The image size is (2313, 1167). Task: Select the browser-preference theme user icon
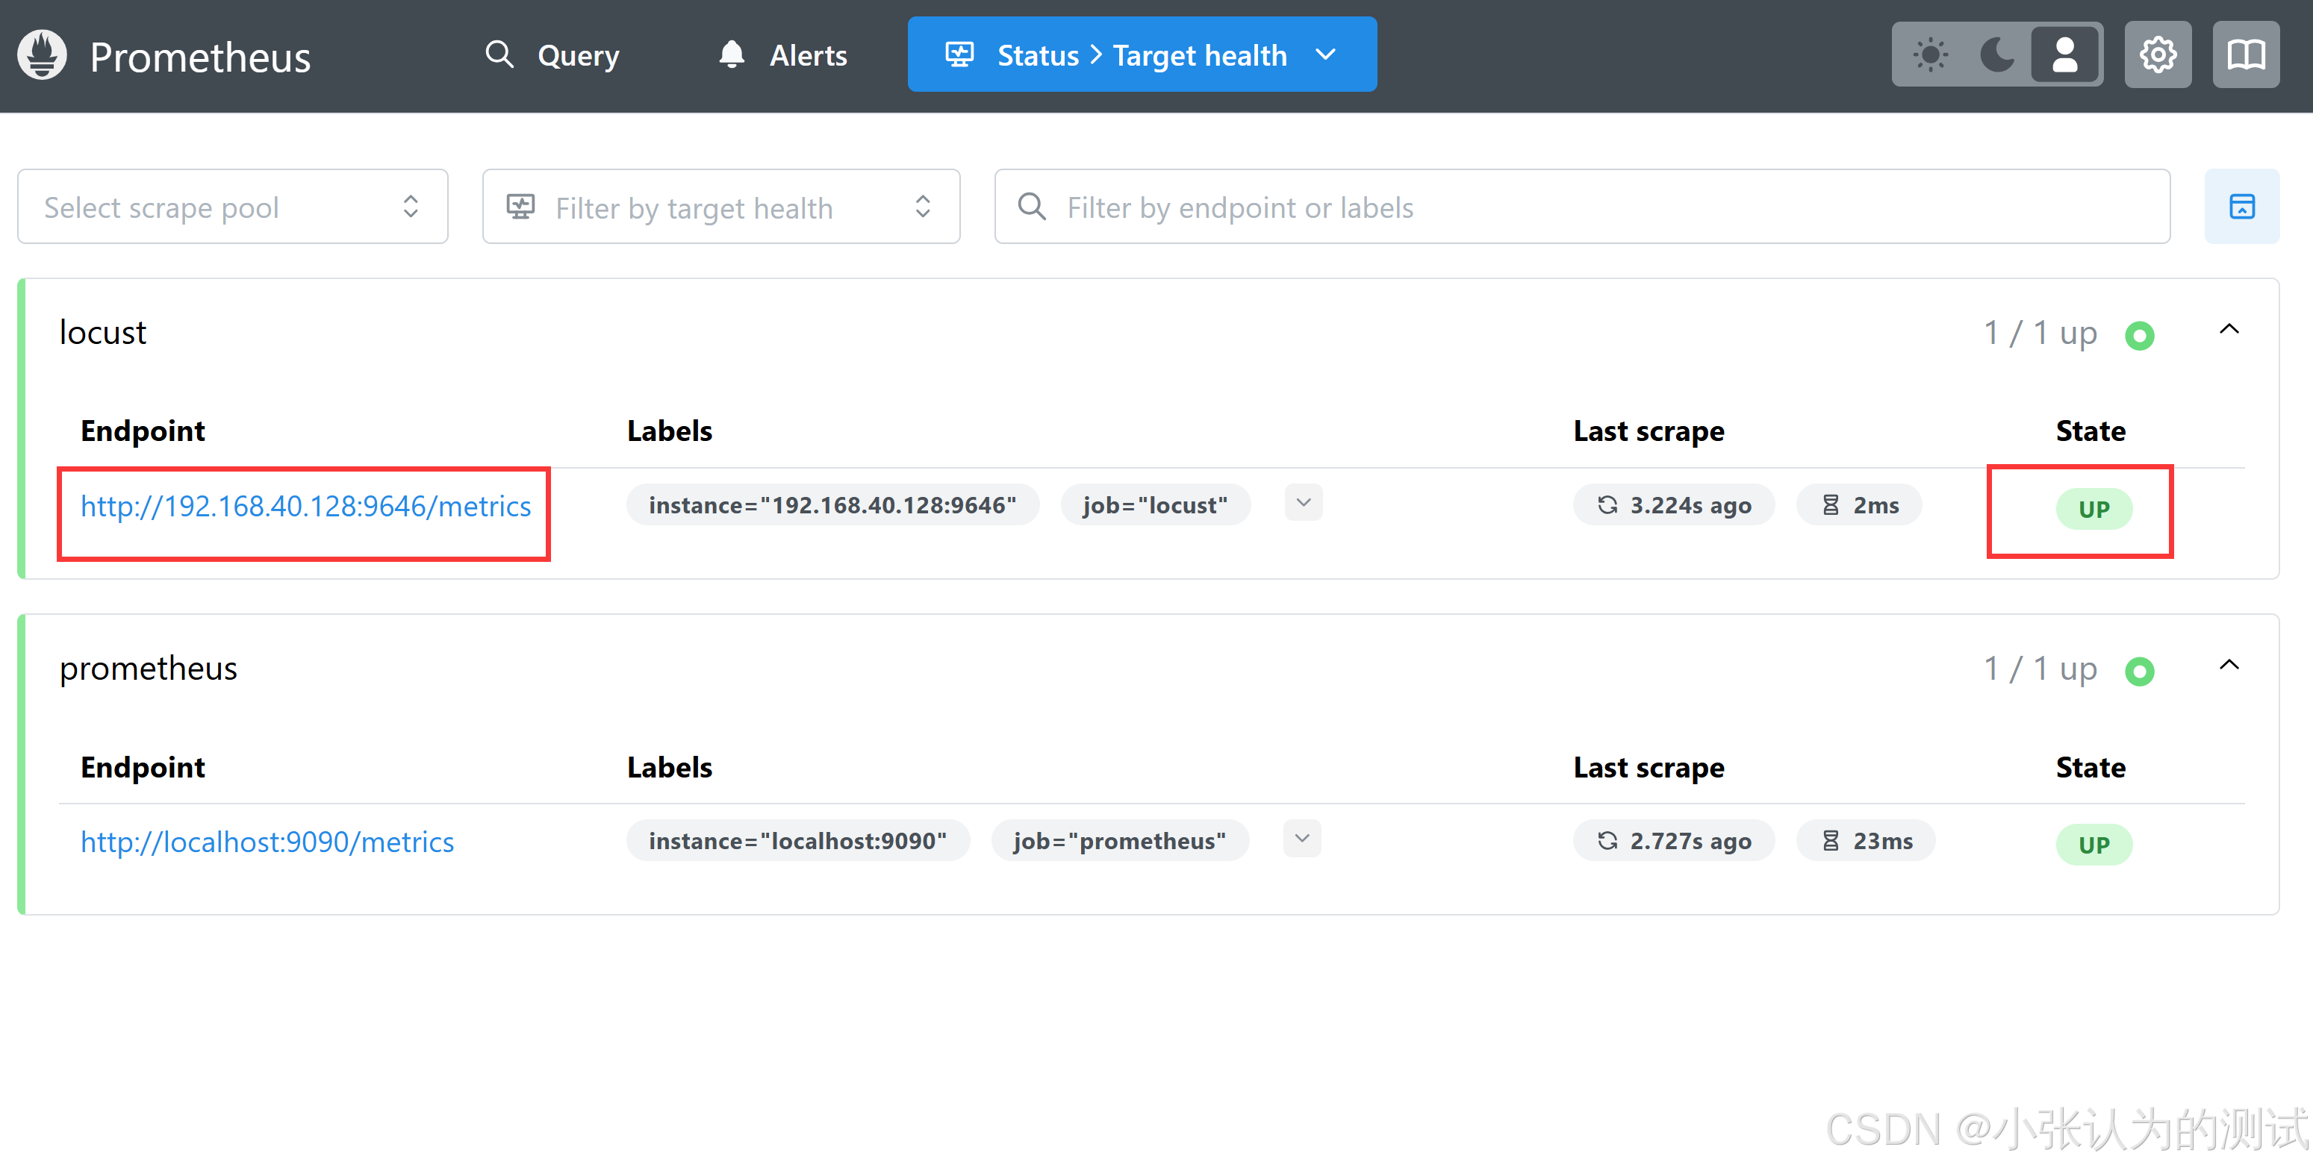[2064, 56]
